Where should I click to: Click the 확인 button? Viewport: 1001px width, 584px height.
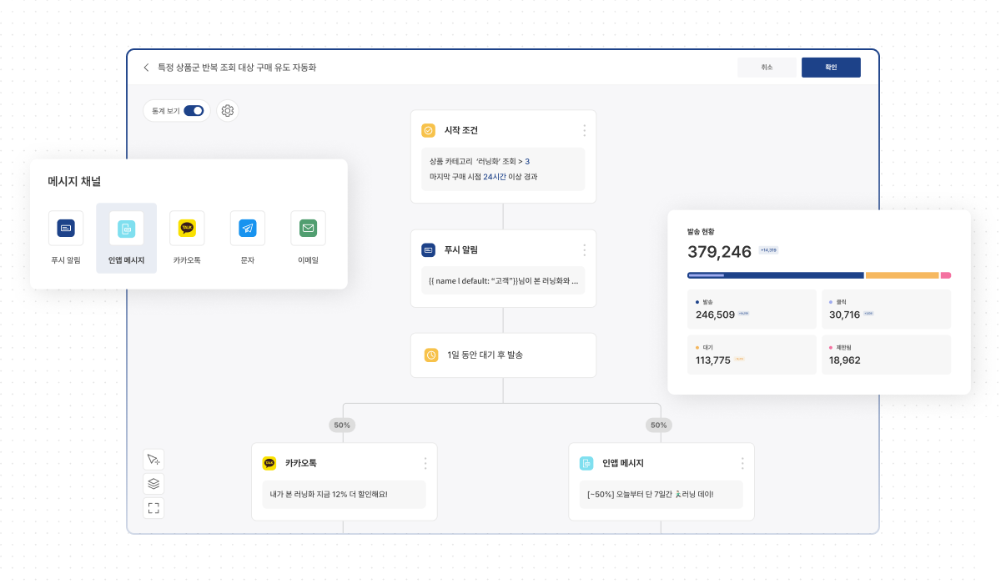(831, 68)
